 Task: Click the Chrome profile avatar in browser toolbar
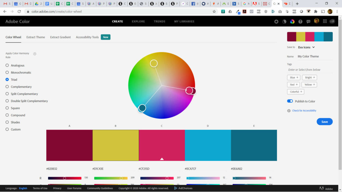pyautogui.click(x=330, y=12)
